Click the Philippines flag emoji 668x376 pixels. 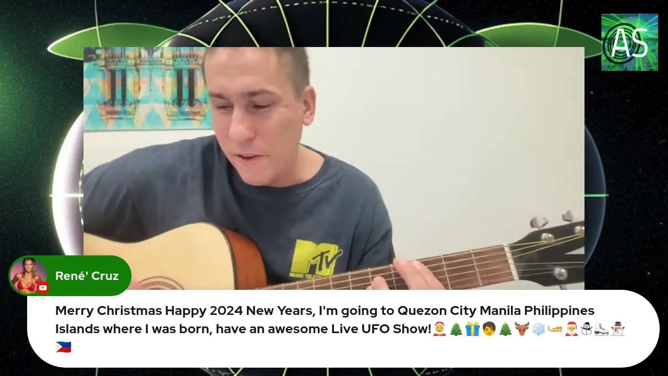(x=63, y=347)
